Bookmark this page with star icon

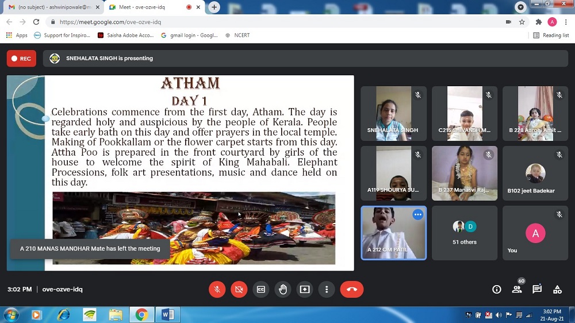(522, 22)
